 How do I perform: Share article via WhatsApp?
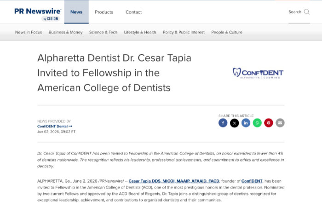pyautogui.click(x=257, y=123)
